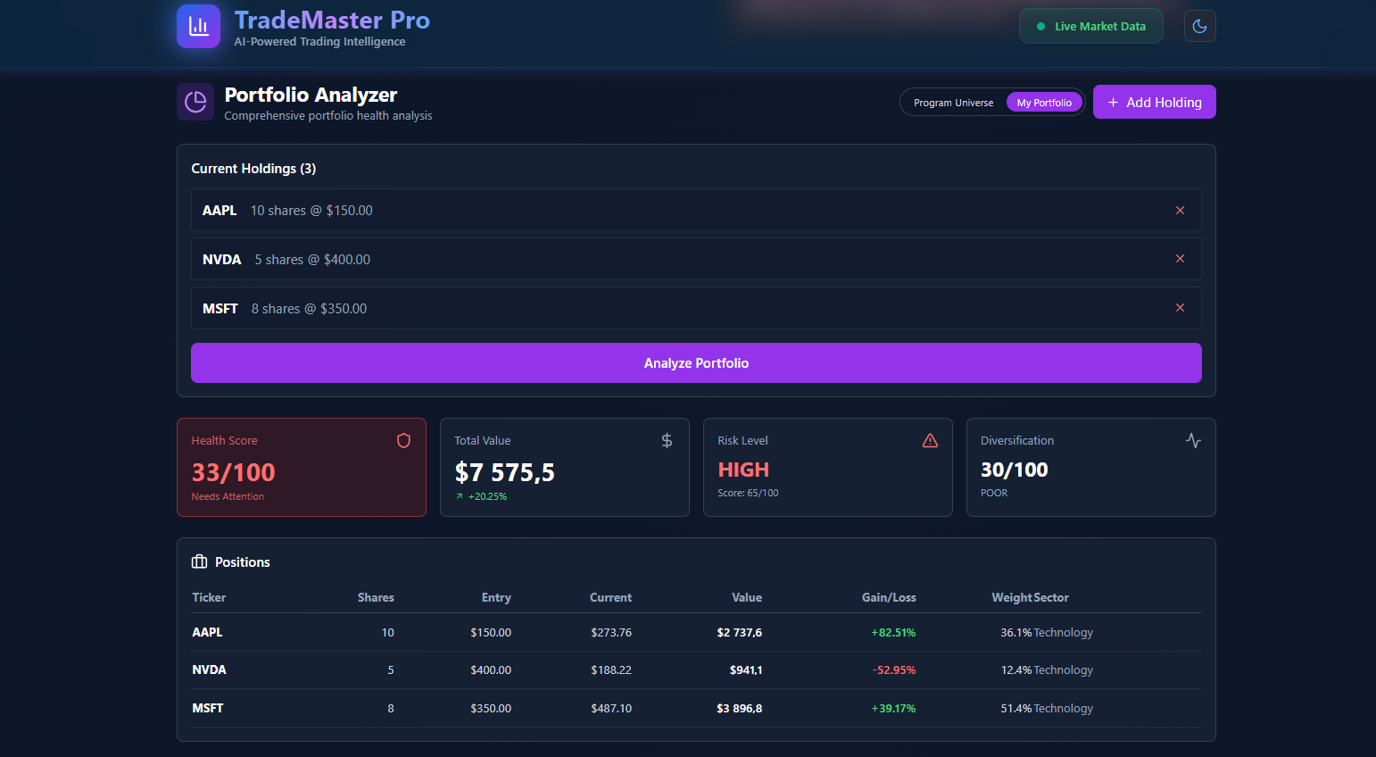Click the Add Holding button
The width and height of the screenshot is (1376, 757).
[x=1154, y=102]
